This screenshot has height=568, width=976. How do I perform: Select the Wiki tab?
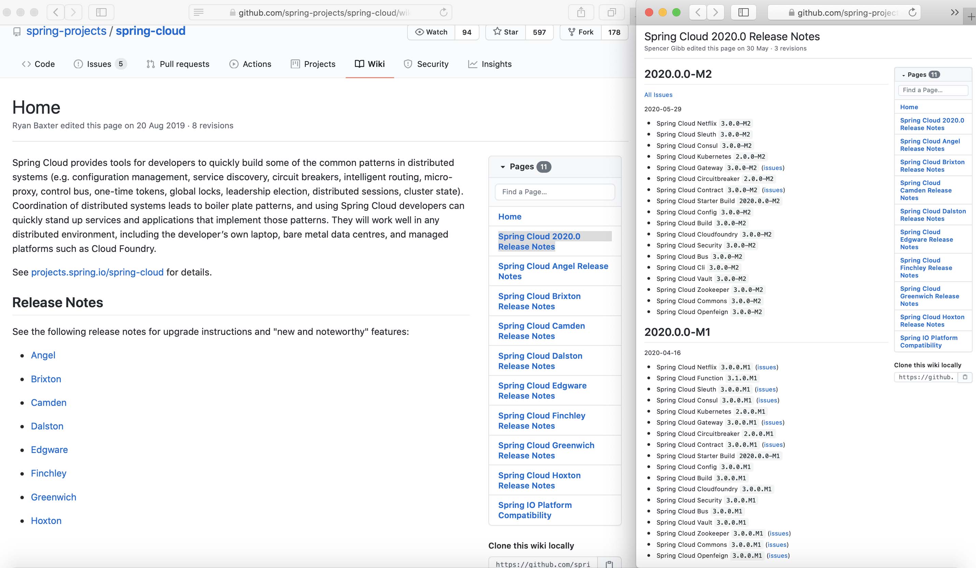370,64
